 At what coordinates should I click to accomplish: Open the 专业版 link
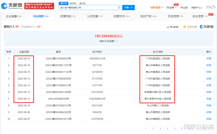(x=184, y=7)
